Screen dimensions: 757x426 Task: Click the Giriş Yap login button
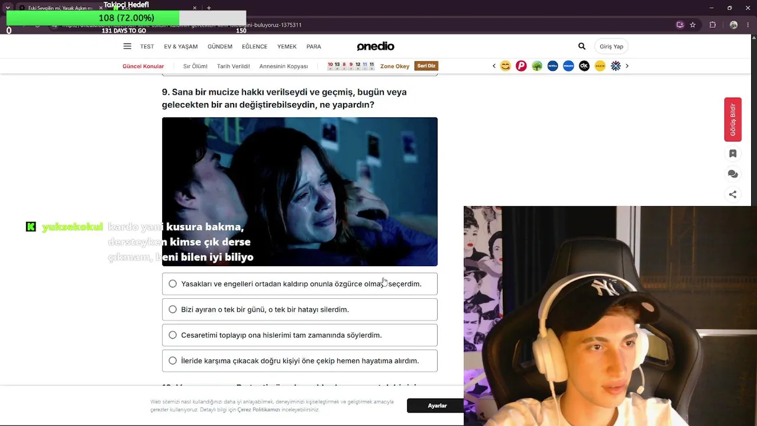[x=612, y=47]
